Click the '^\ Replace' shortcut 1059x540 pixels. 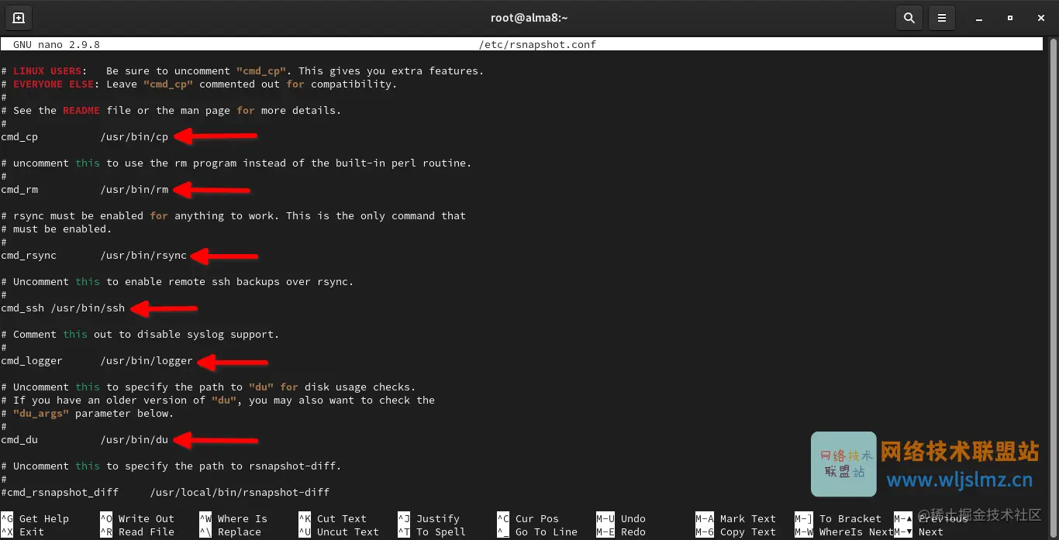coord(230,531)
